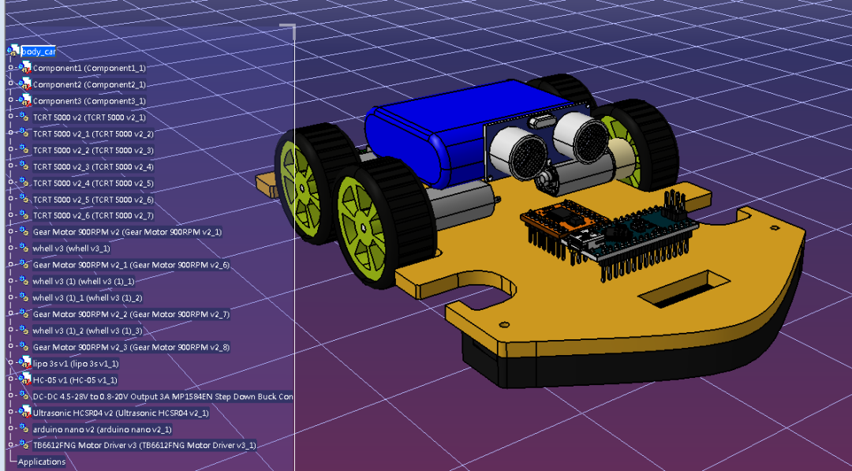Expand the HC-05 v1 tree node
This screenshot has width=852, height=471.
point(10,379)
